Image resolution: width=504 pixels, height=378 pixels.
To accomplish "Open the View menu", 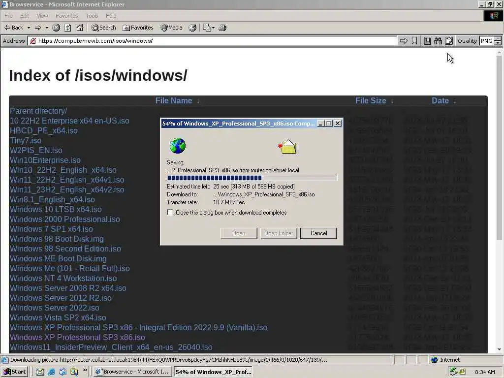I will click(42, 16).
